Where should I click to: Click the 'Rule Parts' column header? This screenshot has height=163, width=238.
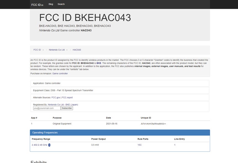(x=143, y=139)
